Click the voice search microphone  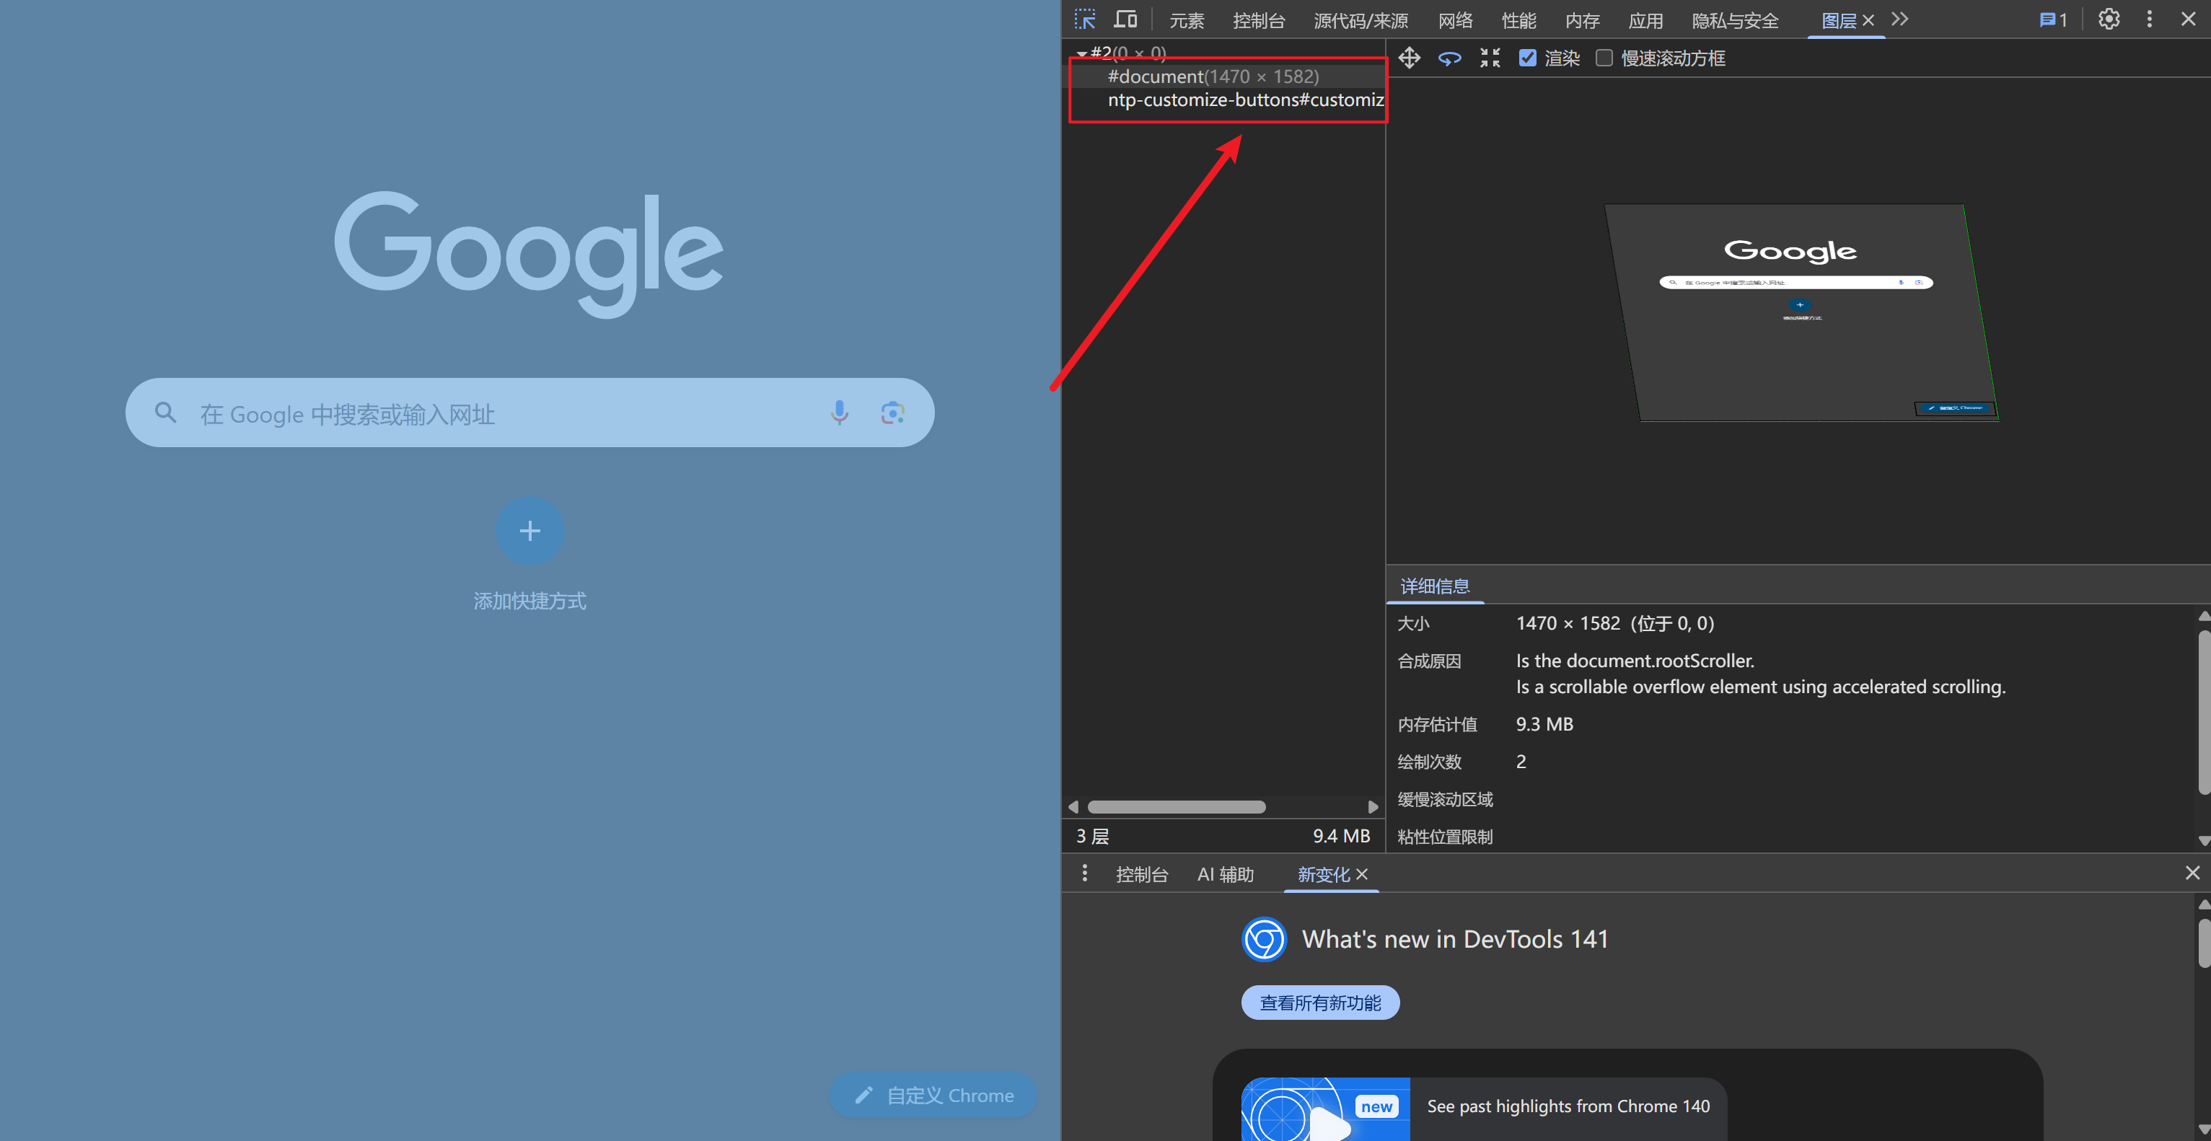click(x=838, y=413)
